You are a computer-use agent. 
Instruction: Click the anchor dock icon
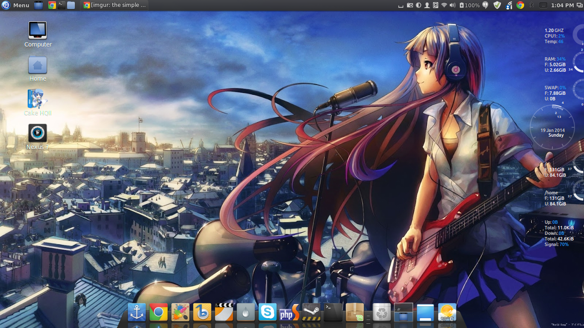point(137,313)
